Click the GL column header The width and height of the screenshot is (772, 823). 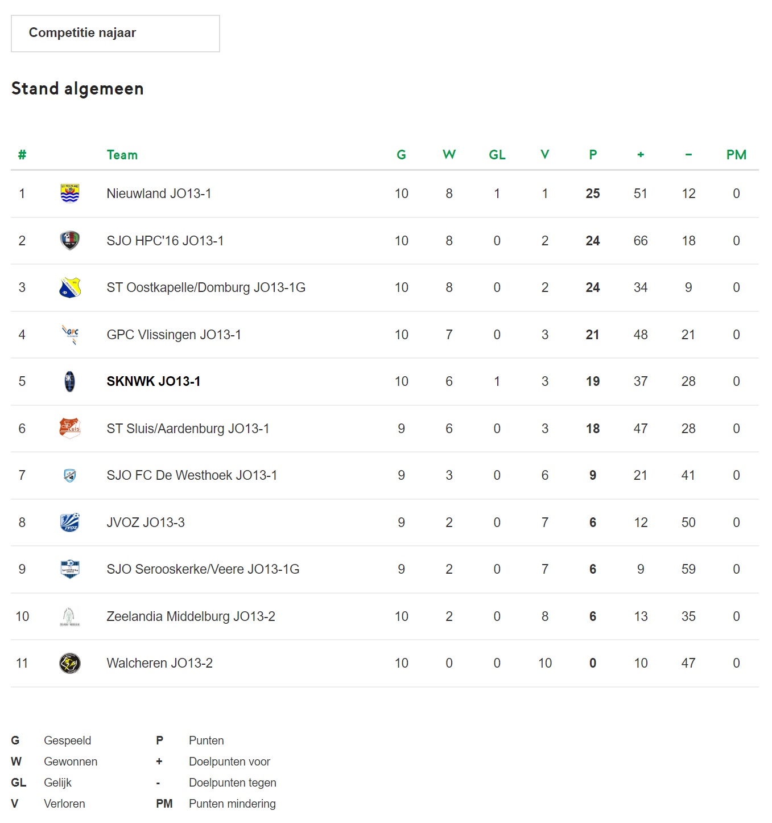[497, 155]
